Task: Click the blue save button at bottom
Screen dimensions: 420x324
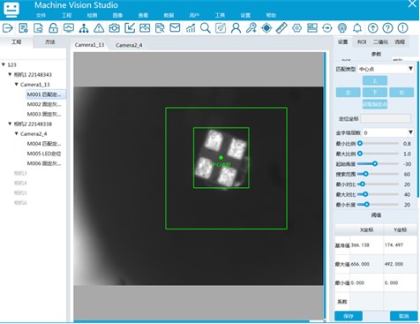Action: pos(349,316)
